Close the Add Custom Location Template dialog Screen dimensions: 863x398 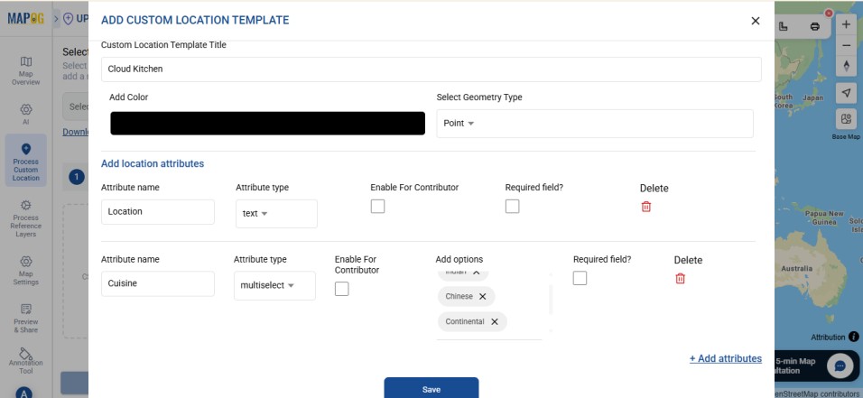[x=755, y=21]
